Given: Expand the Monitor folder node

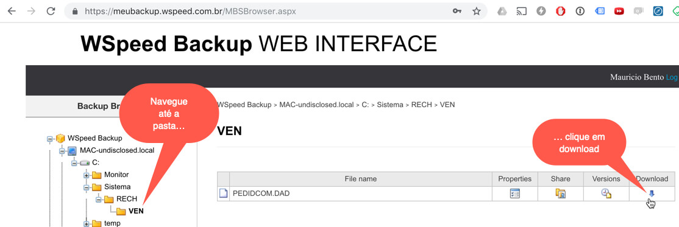Looking at the screenshot, I should pos(86,175).
